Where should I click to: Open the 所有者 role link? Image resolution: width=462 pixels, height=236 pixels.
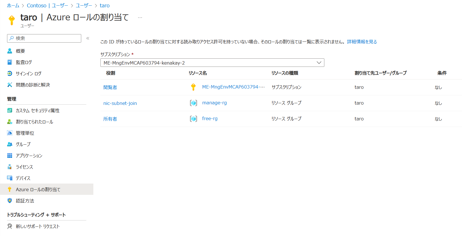pyautogui.click(x=110, y=119)
